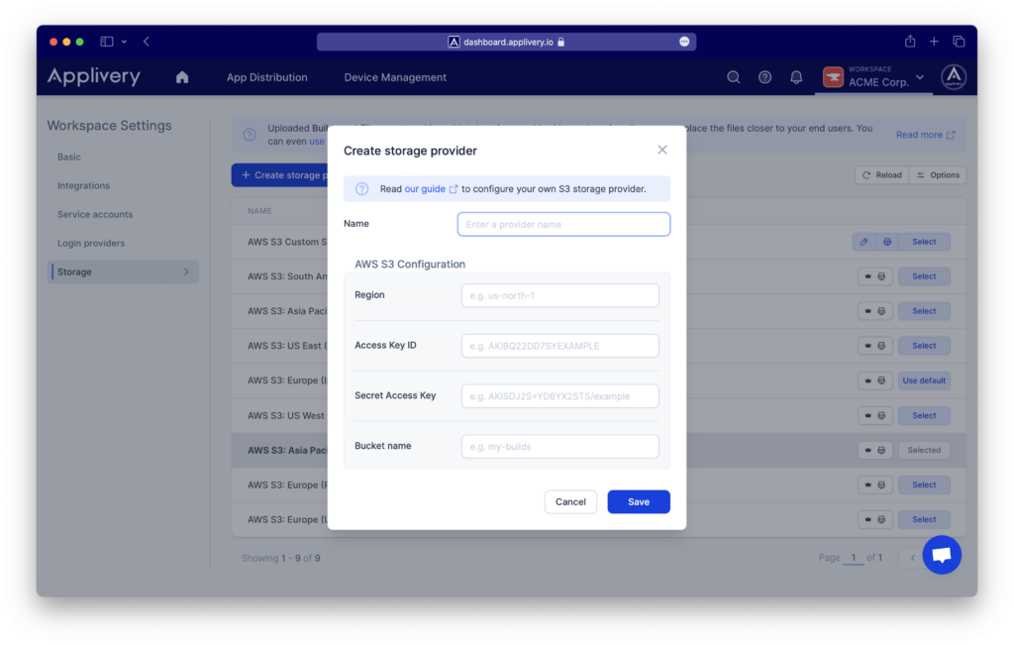
Task: Click the site icon in the address bar
Action: click(454, 42)
